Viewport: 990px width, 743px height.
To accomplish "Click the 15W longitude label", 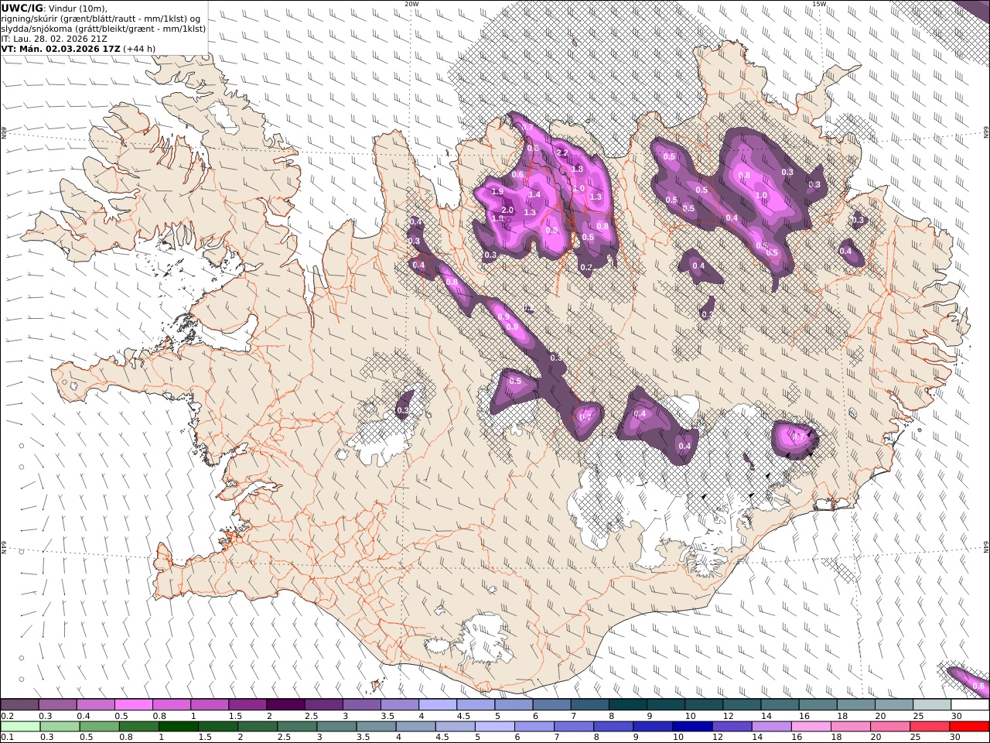I will 819,4.
